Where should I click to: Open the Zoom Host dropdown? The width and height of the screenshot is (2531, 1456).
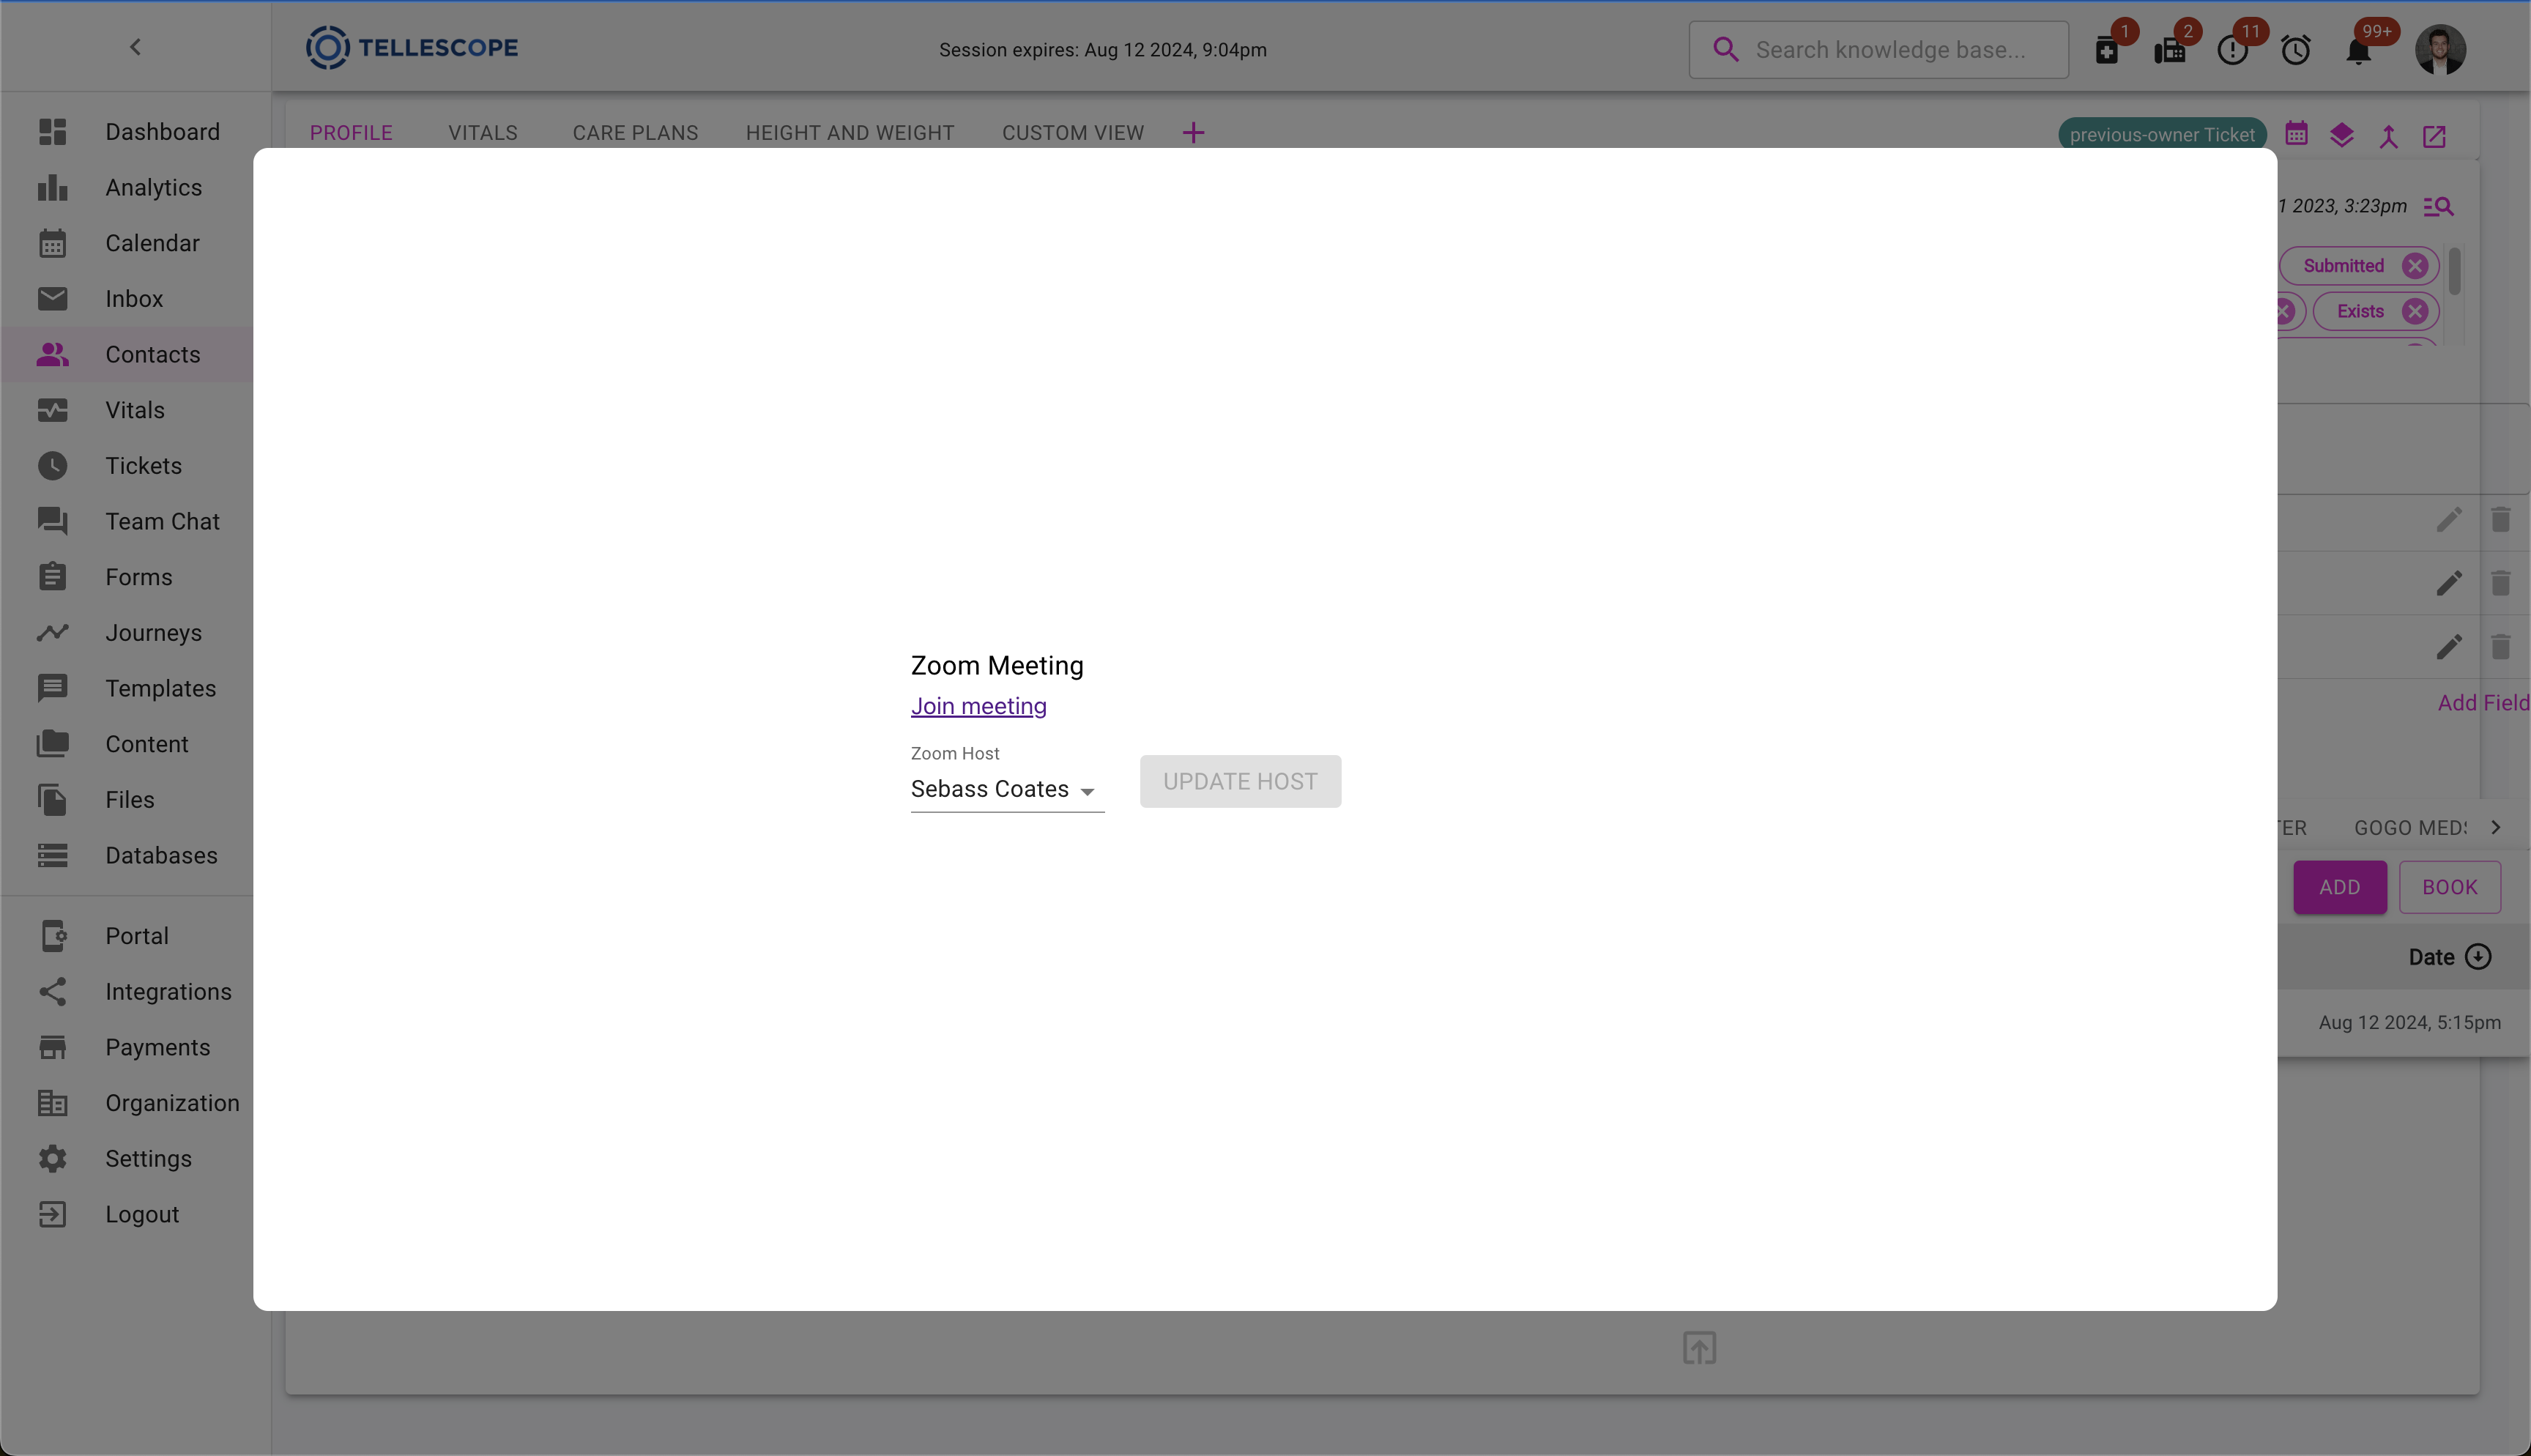click(x=1006, y=789)
